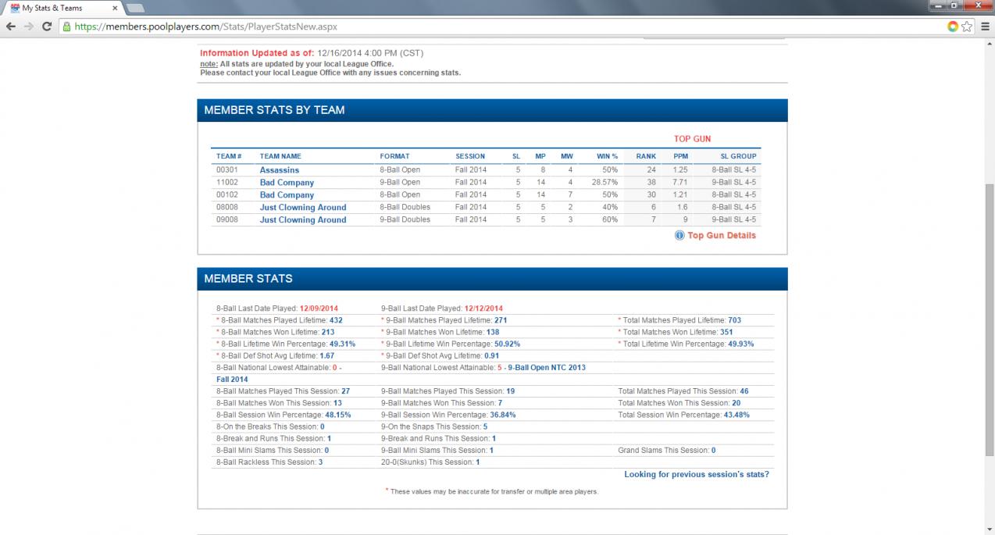Screen dimensions: 995x535
Task: Open a new browser tab
Action: pos(135,8)
